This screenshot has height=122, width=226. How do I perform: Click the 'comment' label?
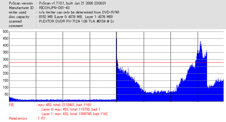tap(16, 26)
